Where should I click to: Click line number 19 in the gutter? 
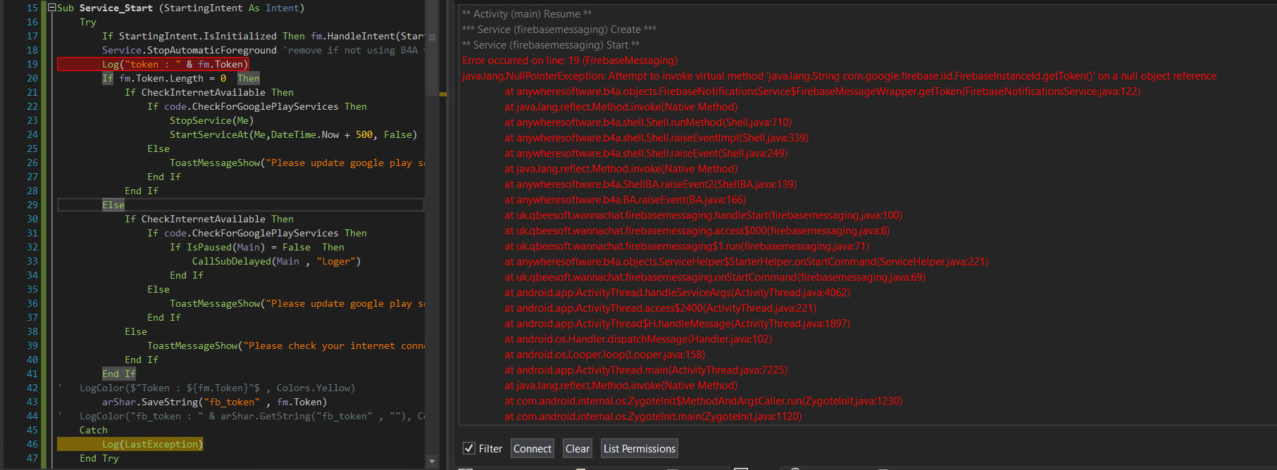tap(32, 64)
